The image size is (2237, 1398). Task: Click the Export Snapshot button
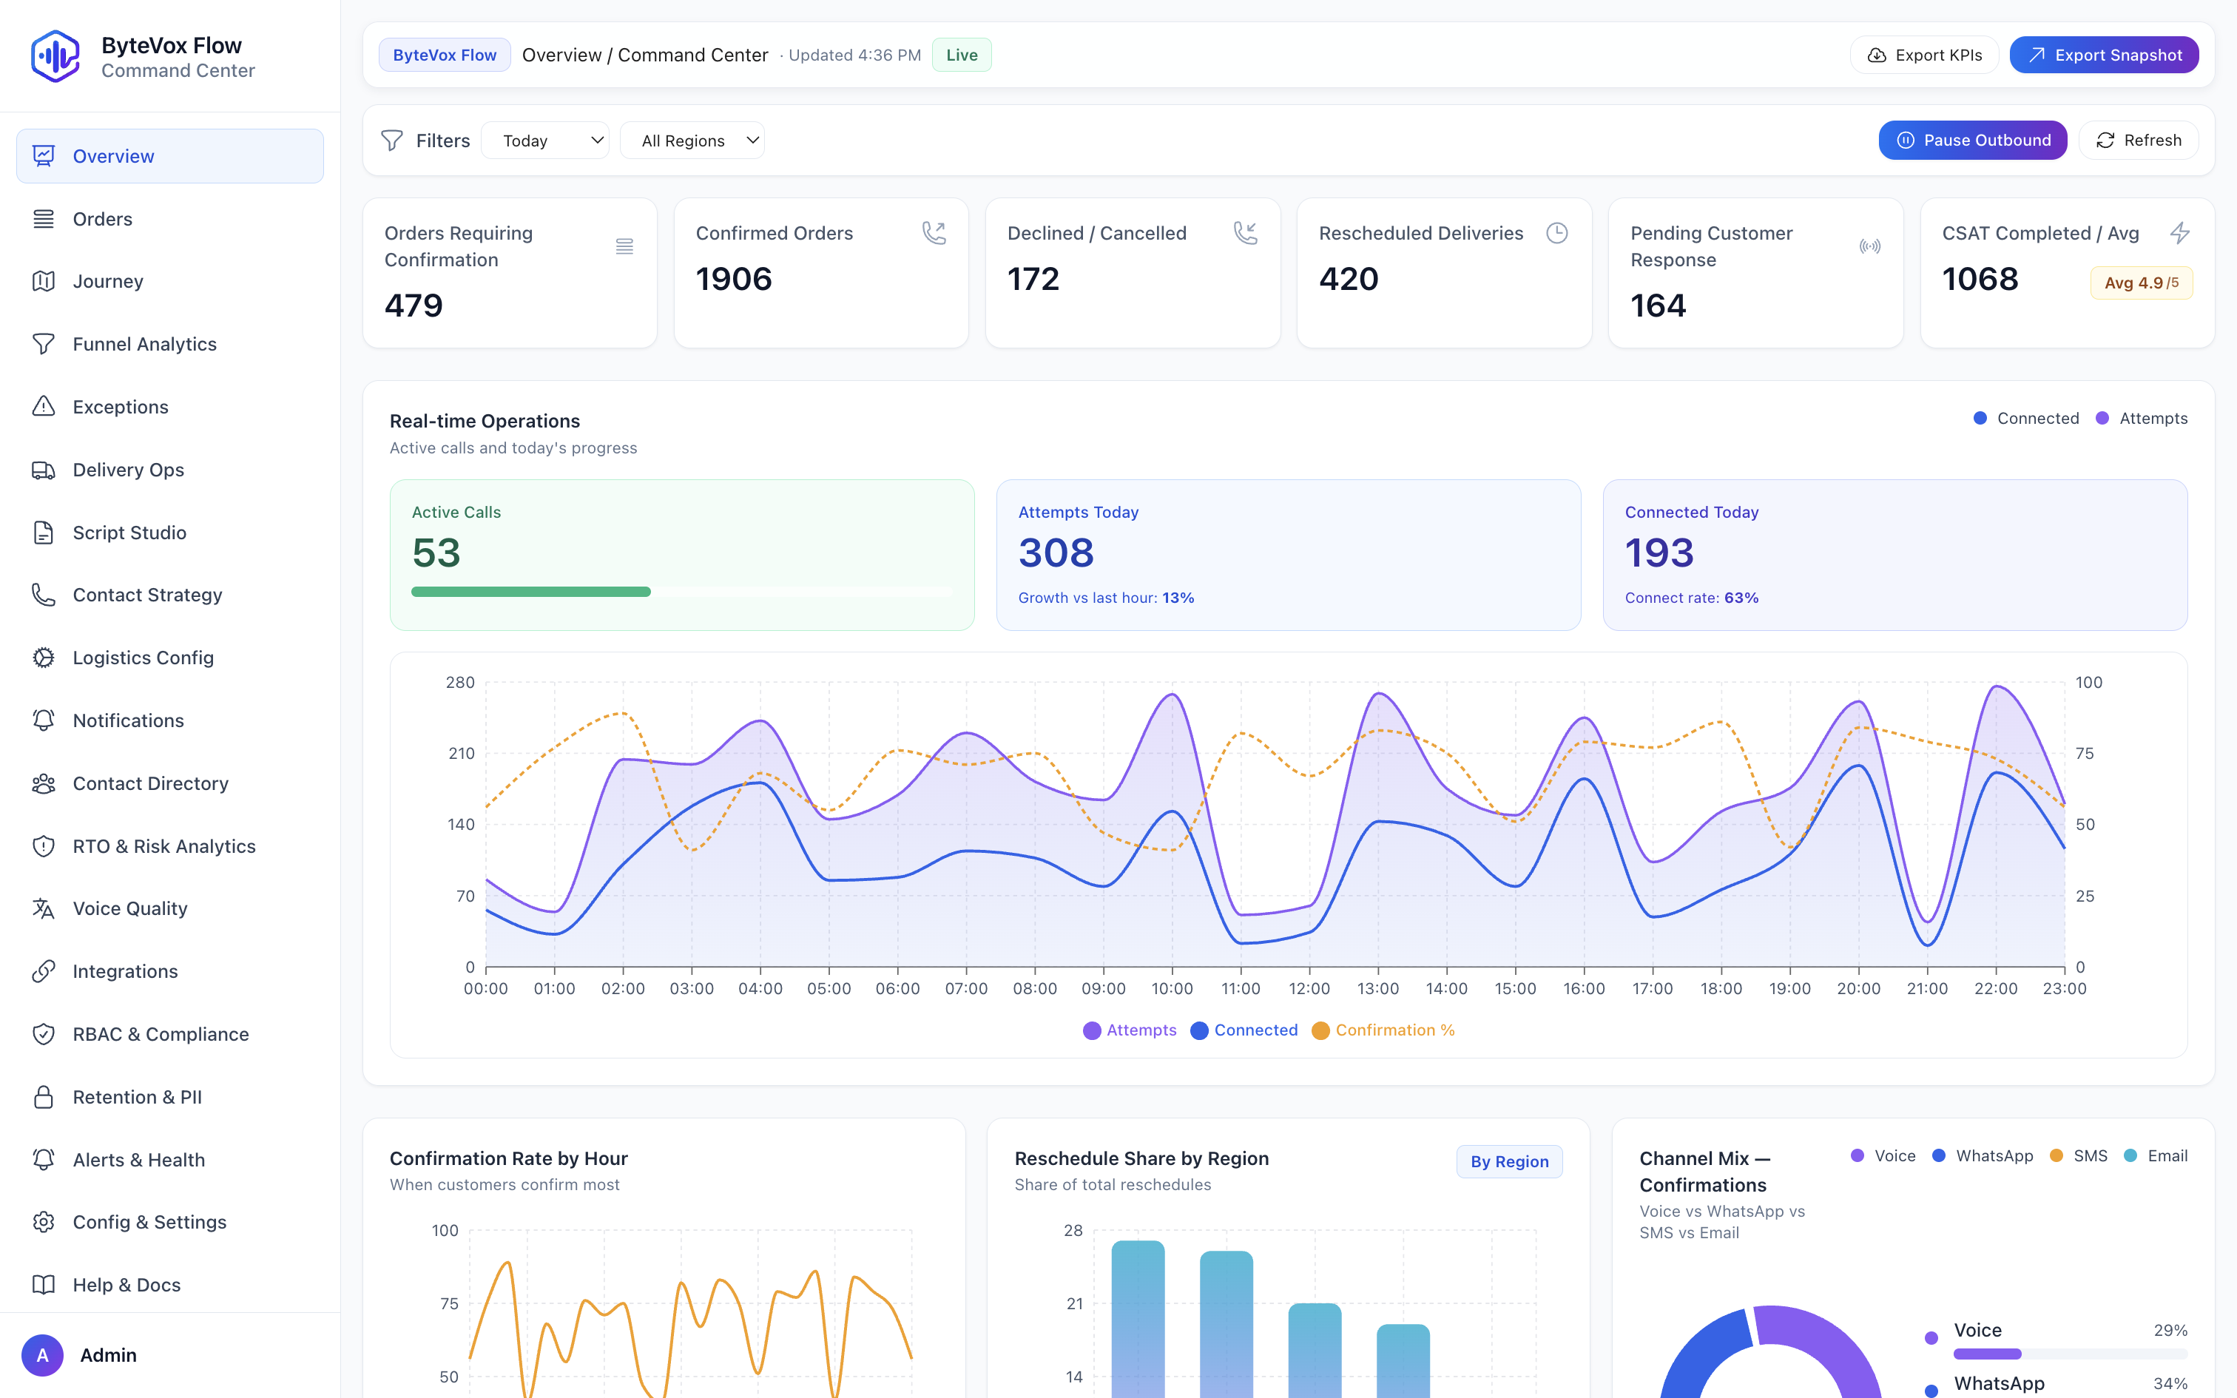point(2104,55)
